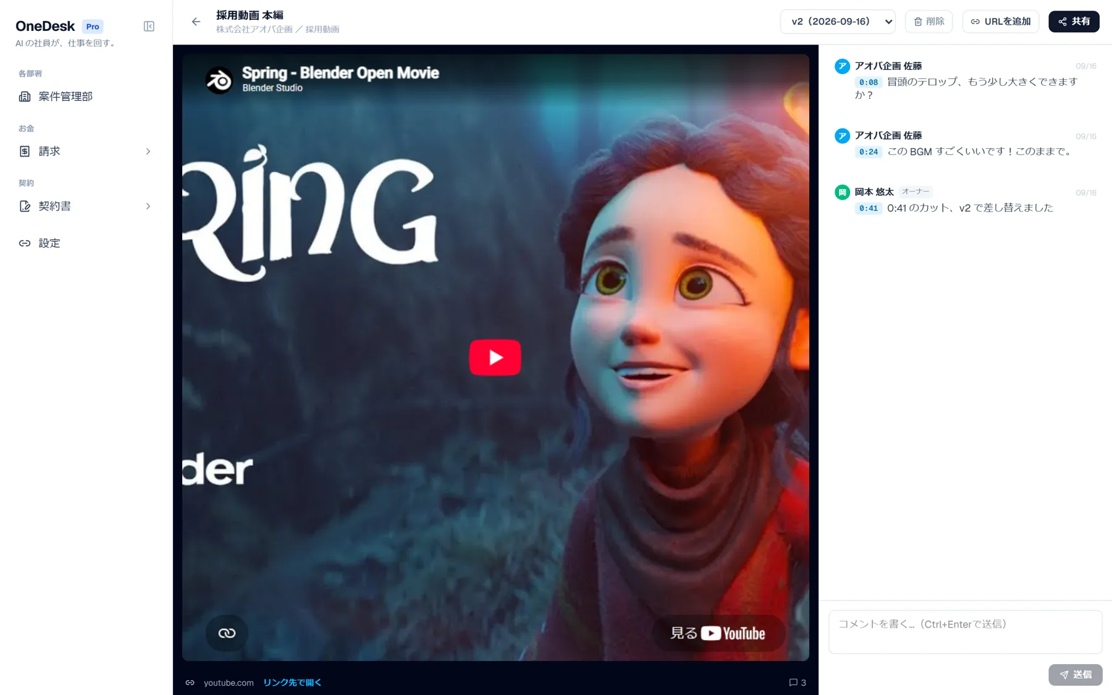Open the 請求 sidebar item
1112x695 pixels.
[86, 151]
